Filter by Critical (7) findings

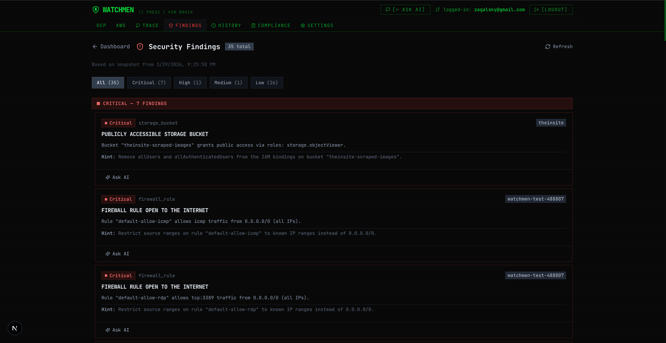[x=149, y=83]
